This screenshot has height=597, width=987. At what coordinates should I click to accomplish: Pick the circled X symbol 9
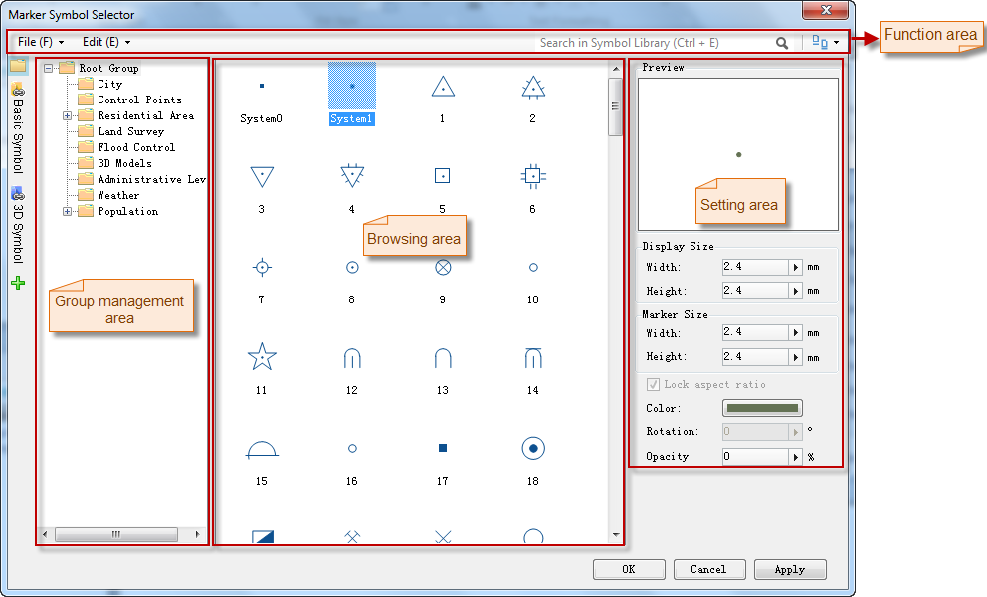point(443,267)
